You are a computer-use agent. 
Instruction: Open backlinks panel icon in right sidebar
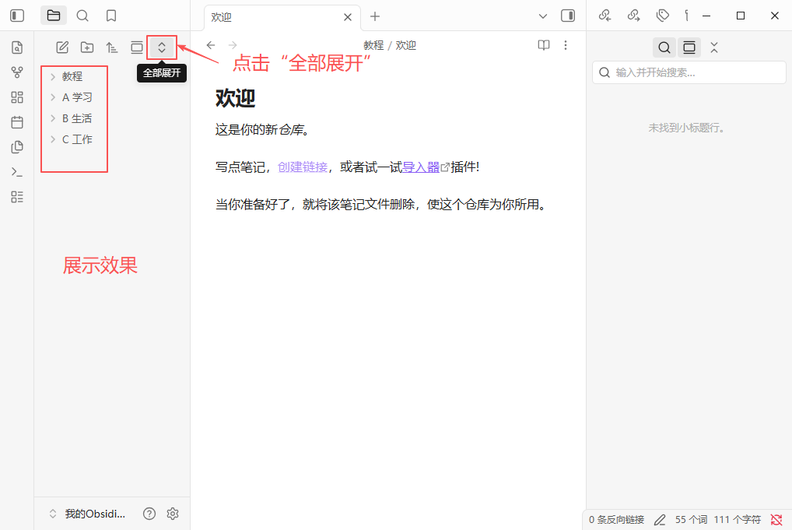[x=605, y=16]
